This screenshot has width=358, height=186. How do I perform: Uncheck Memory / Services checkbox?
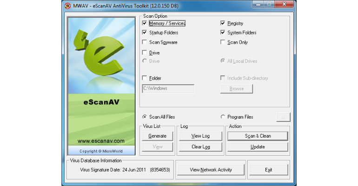pyautogui.click(x=144, y=23)
